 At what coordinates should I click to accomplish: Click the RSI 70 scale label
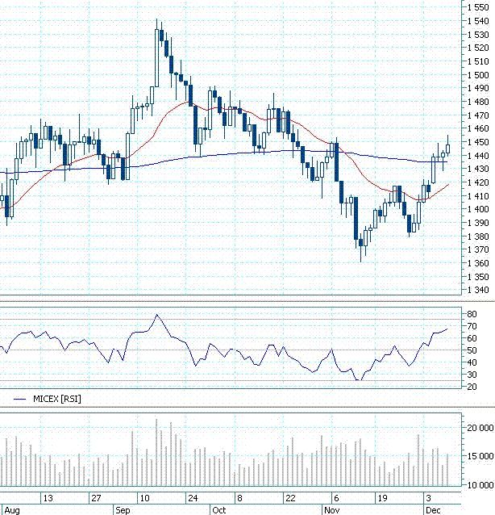(x=472, y=326)
